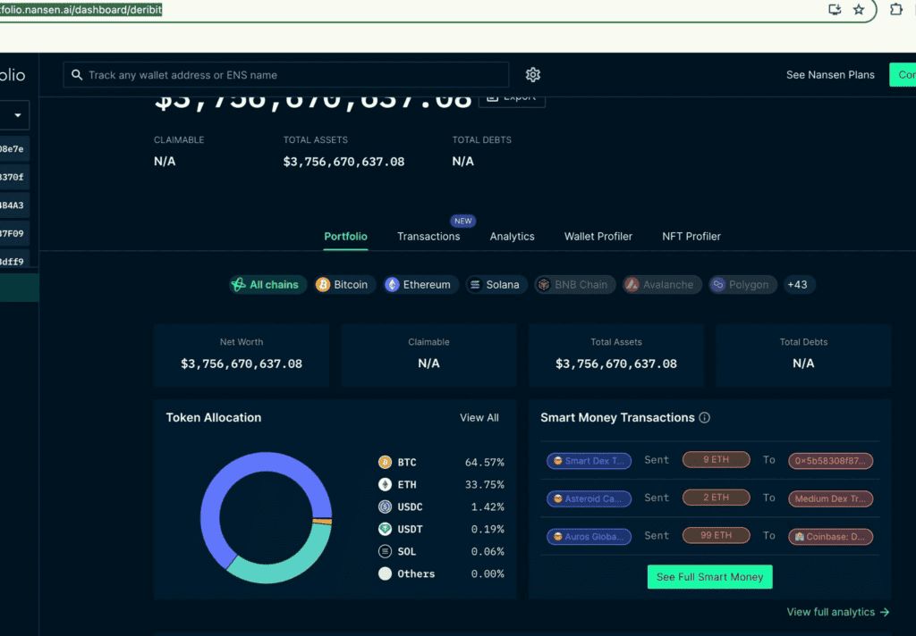Filter by All chains
Screen dimensions: 916x636
[267, 285]
